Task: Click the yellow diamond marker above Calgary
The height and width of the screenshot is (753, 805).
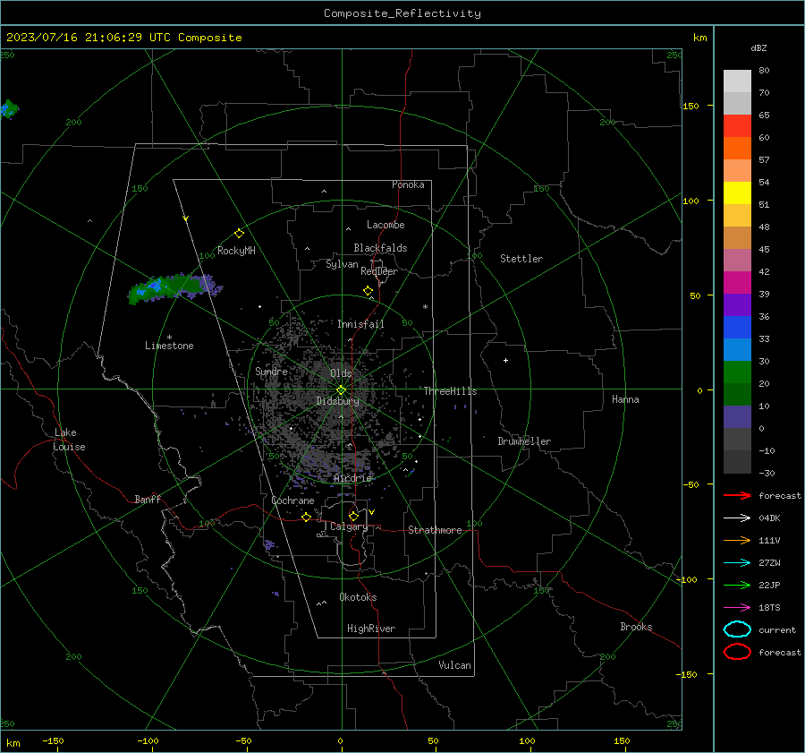Action: tap(353, 516)
